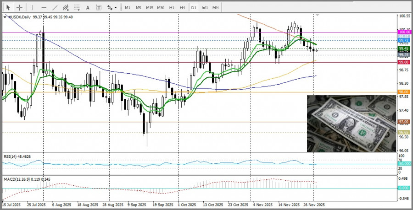Select the MN monthly timeframe
413x210 pixels.
coord(216,8)
